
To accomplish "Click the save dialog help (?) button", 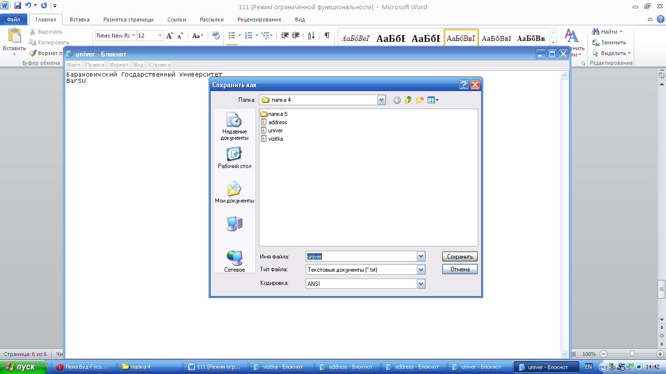I will coord(464,85).
